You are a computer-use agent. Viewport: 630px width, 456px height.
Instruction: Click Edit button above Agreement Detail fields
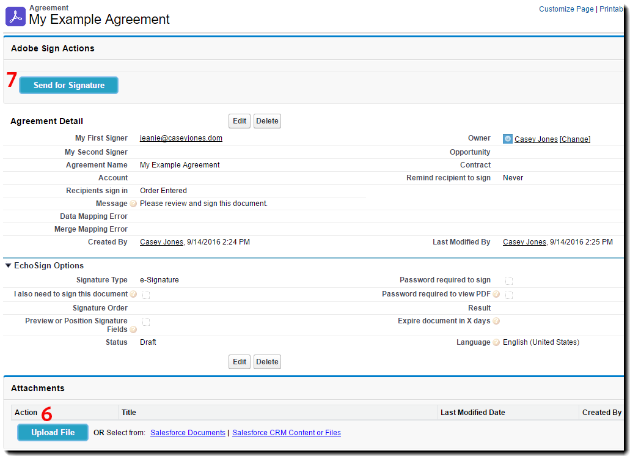pos(240,121)
